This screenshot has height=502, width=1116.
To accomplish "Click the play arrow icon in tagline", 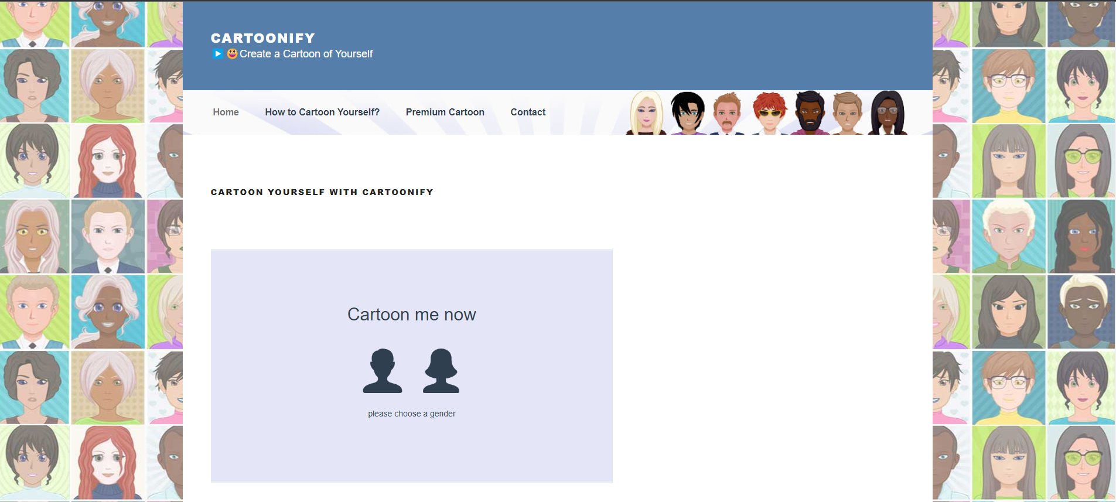I will point(217,54).
